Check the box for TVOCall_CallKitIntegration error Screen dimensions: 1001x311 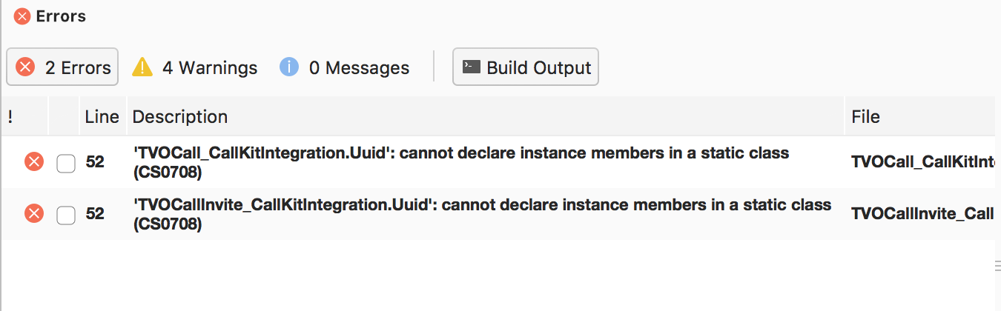coord(66,162)
